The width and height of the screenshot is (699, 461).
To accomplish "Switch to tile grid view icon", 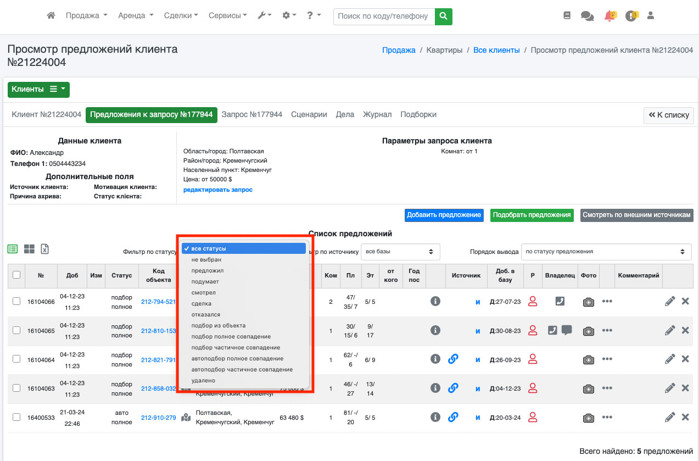I will pos(29,249).
